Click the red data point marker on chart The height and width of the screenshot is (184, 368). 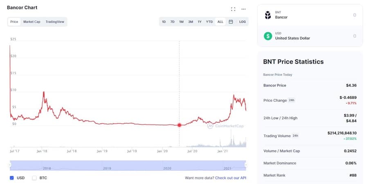(180, 125)
